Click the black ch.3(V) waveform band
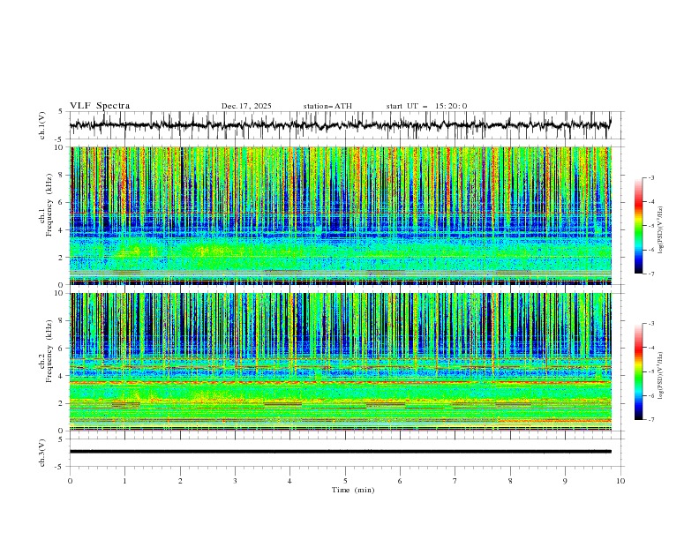Image resolution: width=699 pixels, height=540 pixels. pos(340,452)
